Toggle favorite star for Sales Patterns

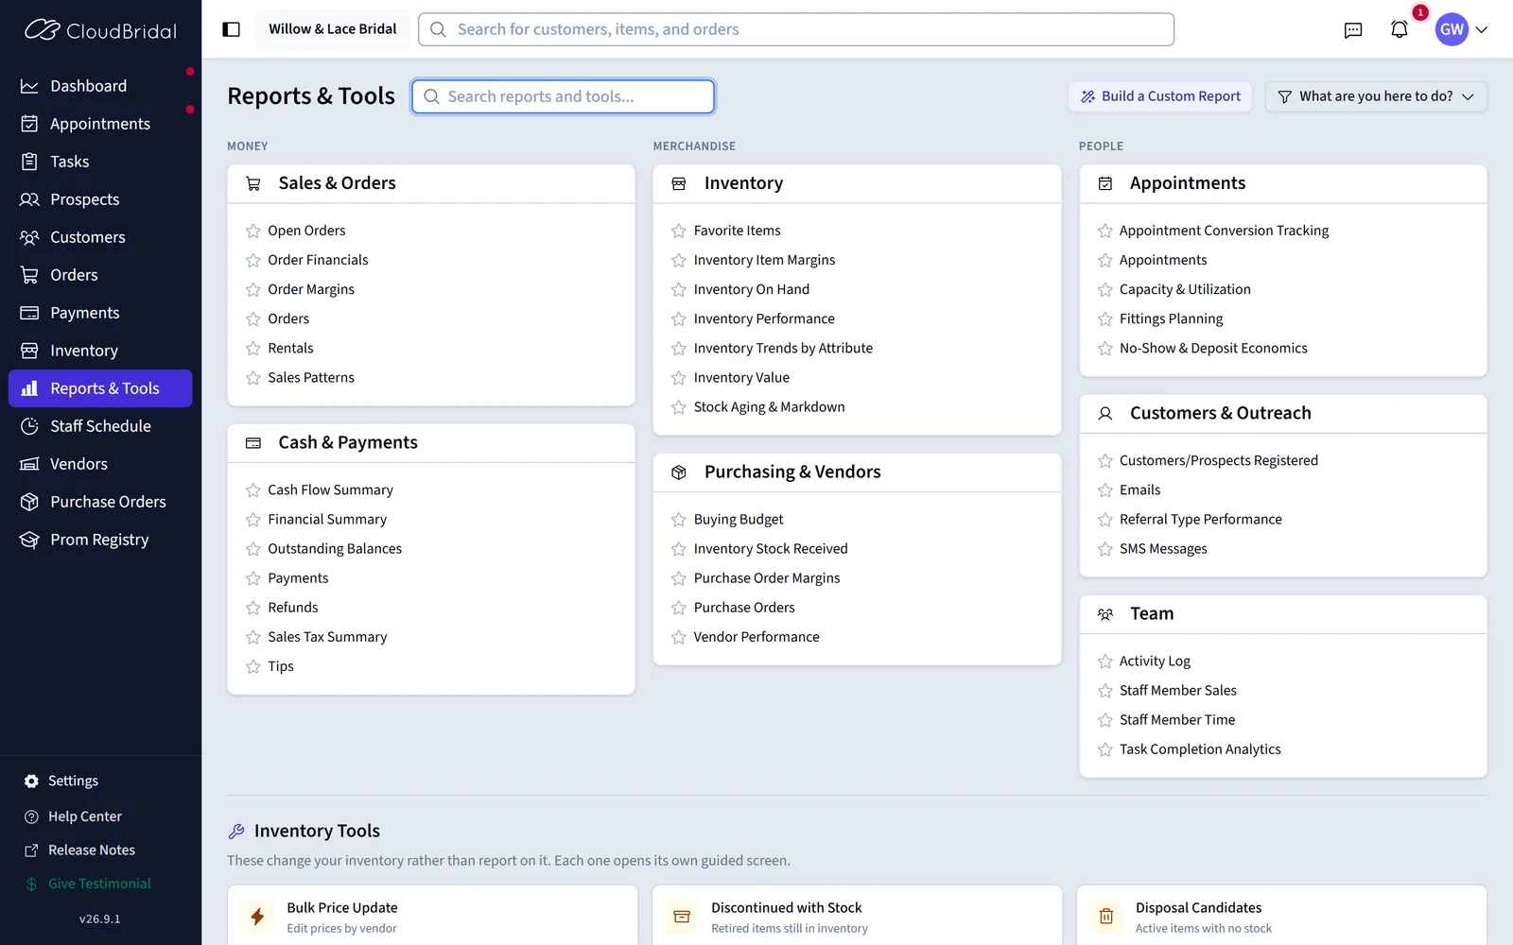(253, 378)
